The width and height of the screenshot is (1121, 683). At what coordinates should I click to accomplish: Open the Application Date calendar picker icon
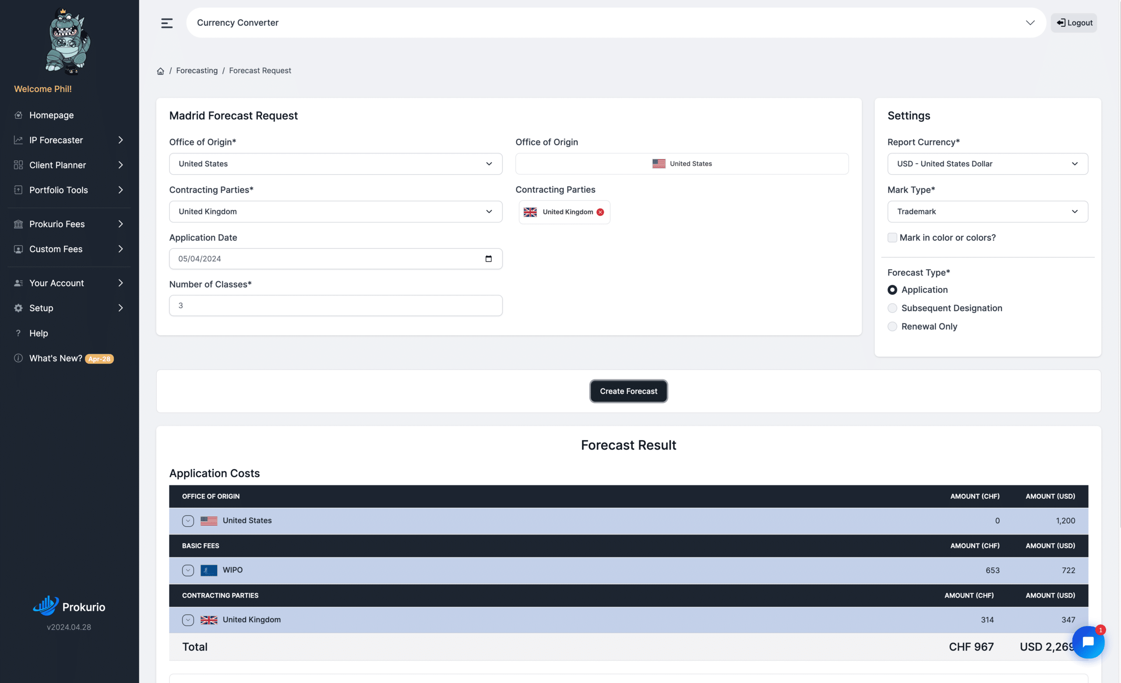pos(488,259)
